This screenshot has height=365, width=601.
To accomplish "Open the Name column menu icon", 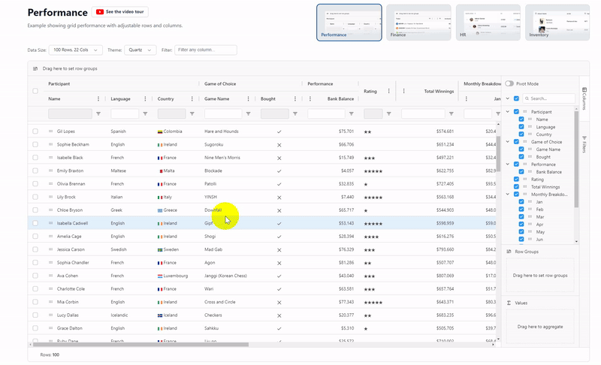I will (x=98, y=99).
